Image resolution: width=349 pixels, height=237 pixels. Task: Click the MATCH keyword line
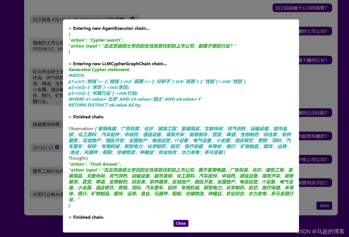(76, 76)
